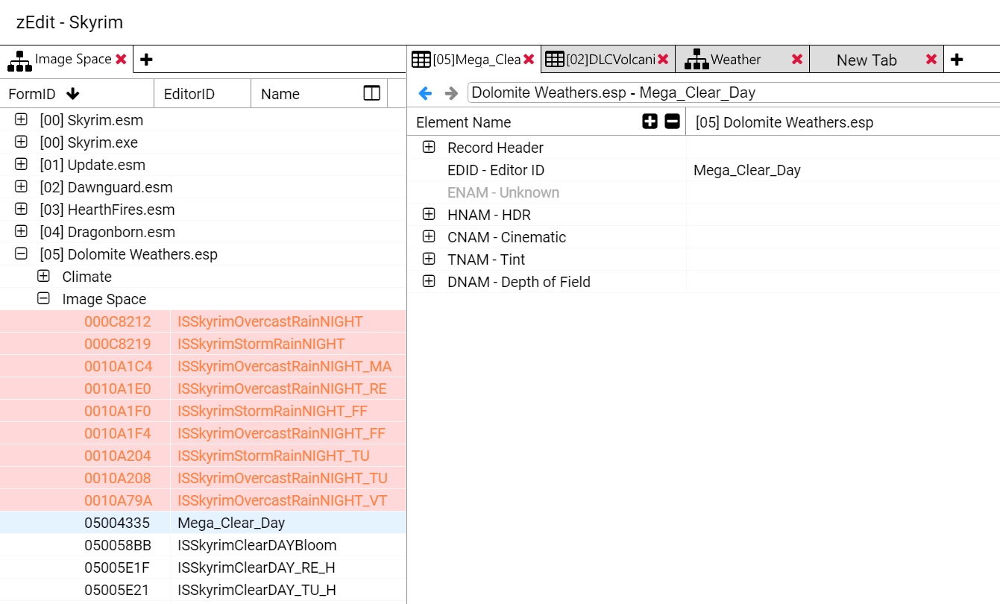Select record ISSkyrimClearDAY_RE_H
The height and width of the screenshot is (604, 1000).
pyautogui.click(x=203, y=567)
